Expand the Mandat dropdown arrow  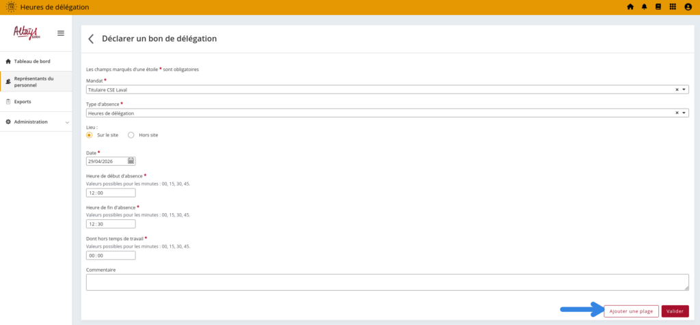(x=684, y=89)
